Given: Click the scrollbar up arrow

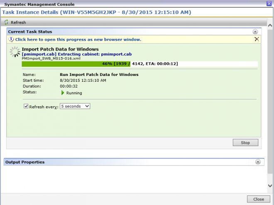Looking at the screenshot, I should coord(270,25).
